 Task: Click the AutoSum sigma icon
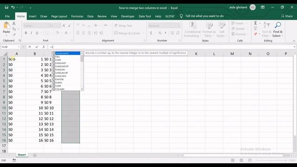click(256, 23)
